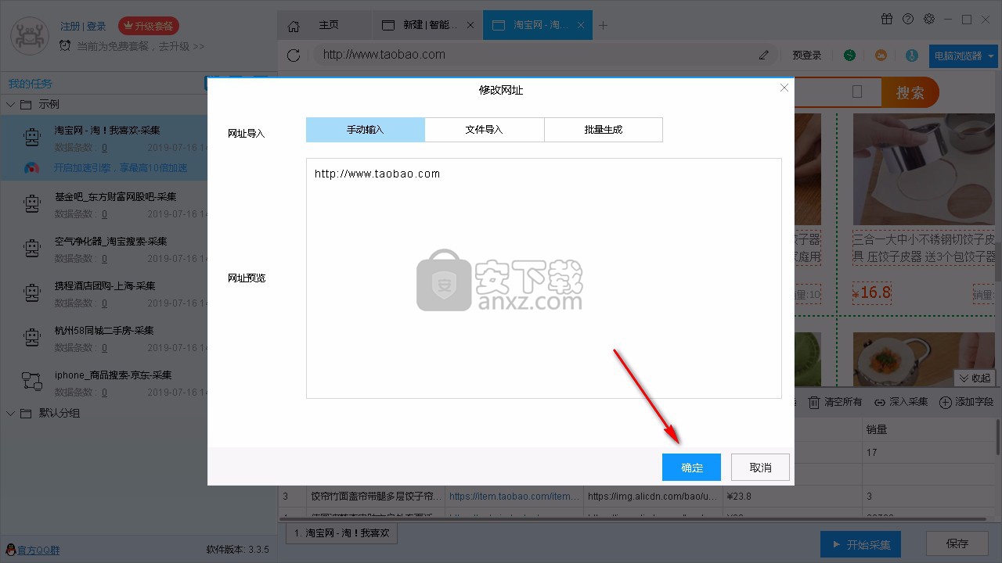This screenshot has height=563, width=1002.
Task: Click the 预登录 button
Action: click(x=807, y=56)
